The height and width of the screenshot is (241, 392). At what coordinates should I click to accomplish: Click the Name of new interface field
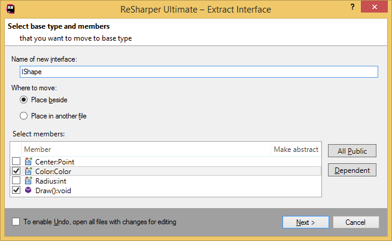[195, 72]
